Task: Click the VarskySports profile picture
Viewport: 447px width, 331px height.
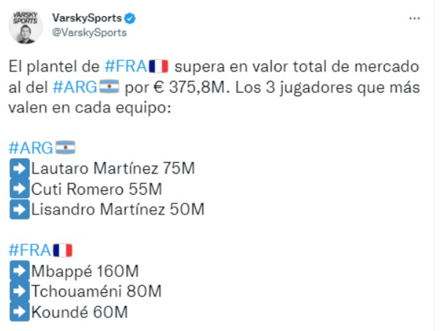Action: 26,26
